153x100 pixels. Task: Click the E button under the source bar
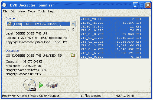73,29
